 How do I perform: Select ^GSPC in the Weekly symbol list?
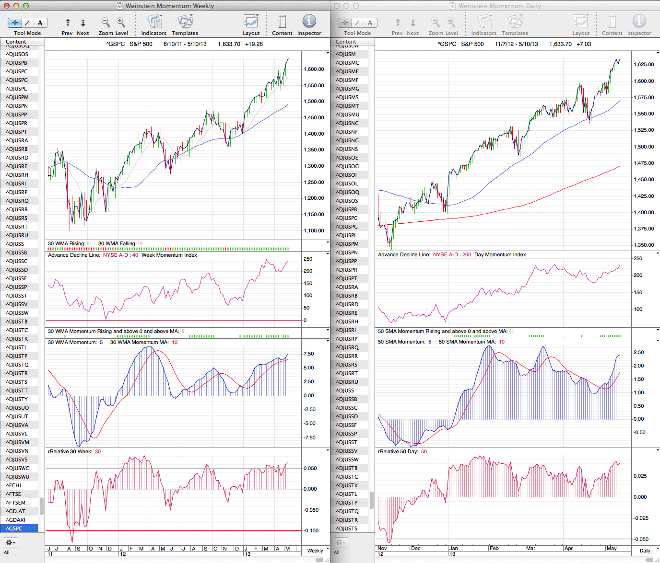click(x=19, y=529)
